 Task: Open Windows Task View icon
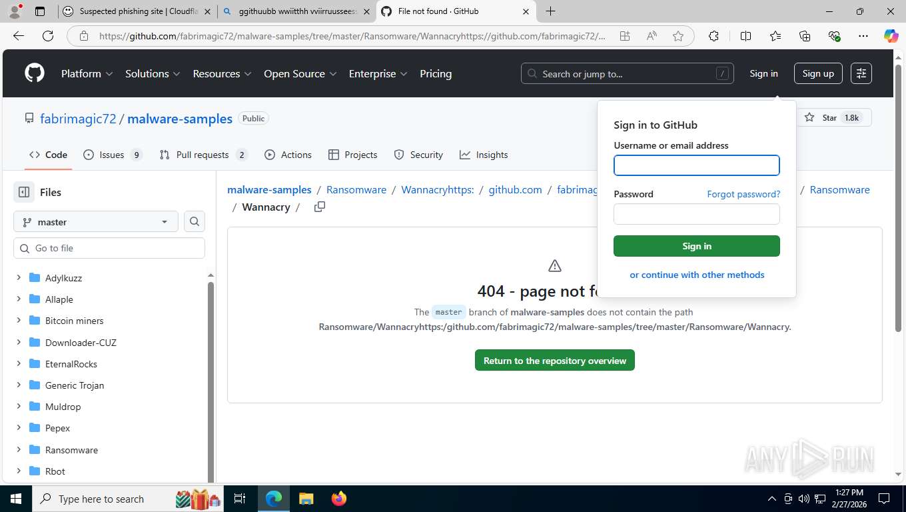pyautogui.click(x=240, y=499)
